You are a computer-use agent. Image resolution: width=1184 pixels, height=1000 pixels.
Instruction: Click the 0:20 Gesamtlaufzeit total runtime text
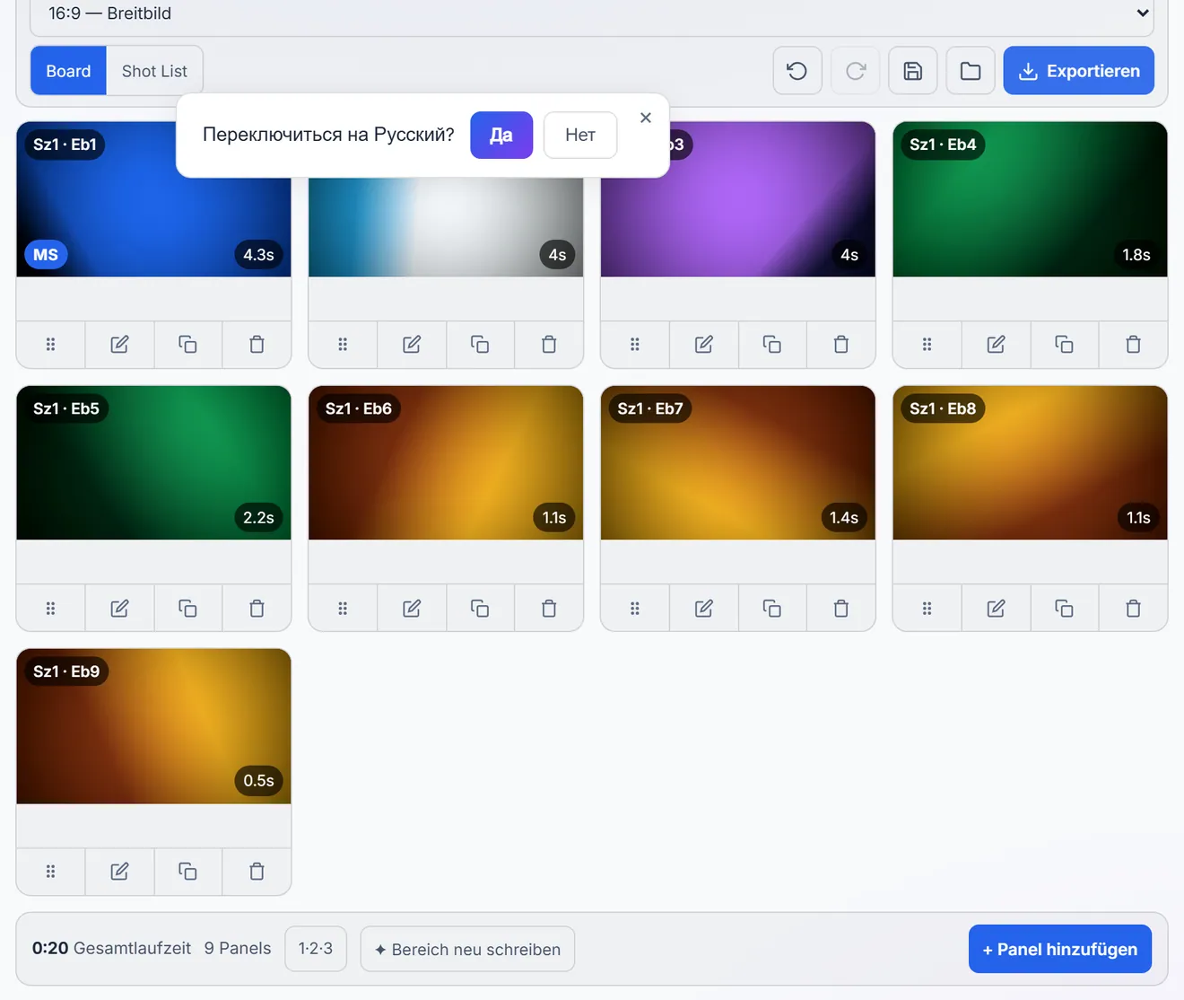pyautogui.click(x=111, y=949)
